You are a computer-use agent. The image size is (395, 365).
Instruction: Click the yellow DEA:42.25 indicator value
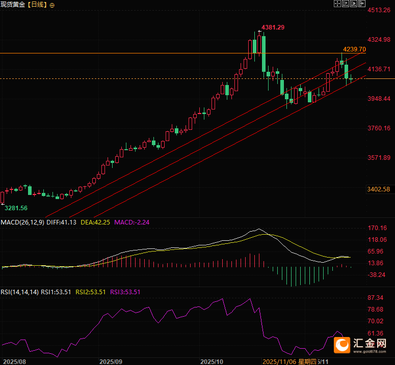[95, 222]
